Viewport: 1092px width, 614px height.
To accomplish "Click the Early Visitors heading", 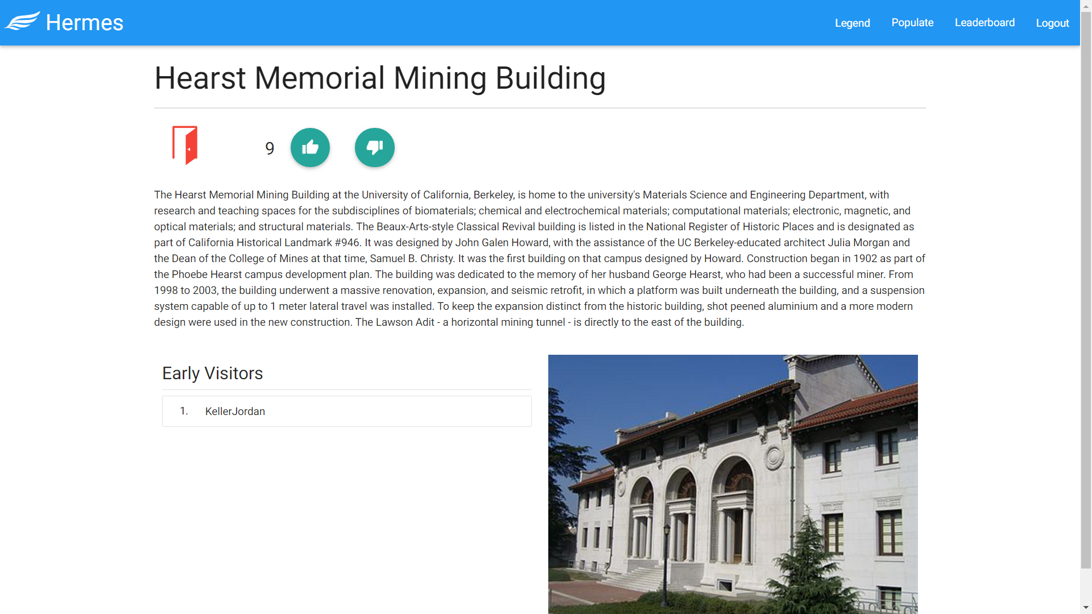I will coord(212,373).
